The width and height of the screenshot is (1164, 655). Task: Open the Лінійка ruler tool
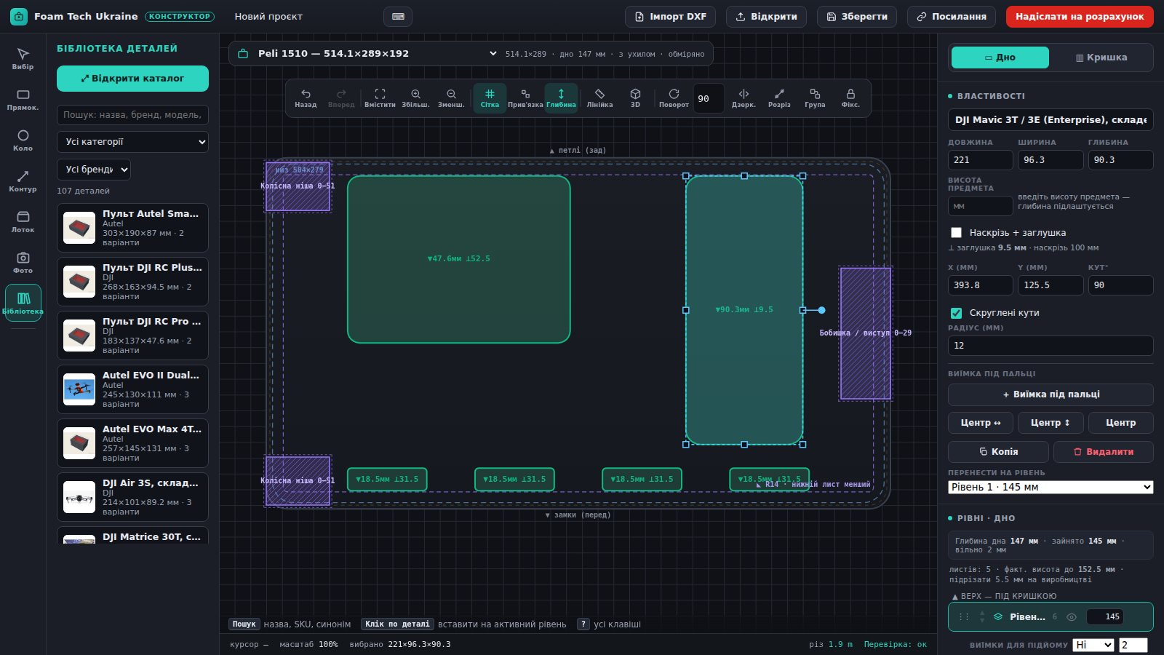[599, 98]
